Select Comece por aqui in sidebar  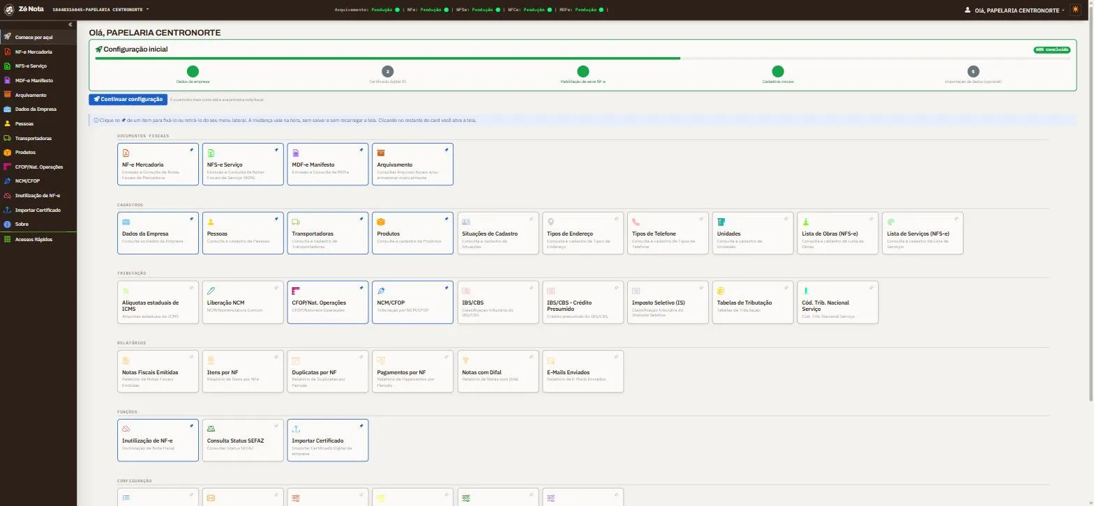click(x=38, y=37)
